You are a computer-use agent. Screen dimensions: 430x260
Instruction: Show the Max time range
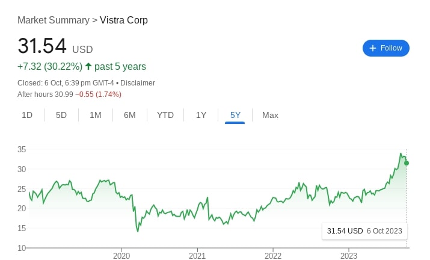[x=270, y=115]
